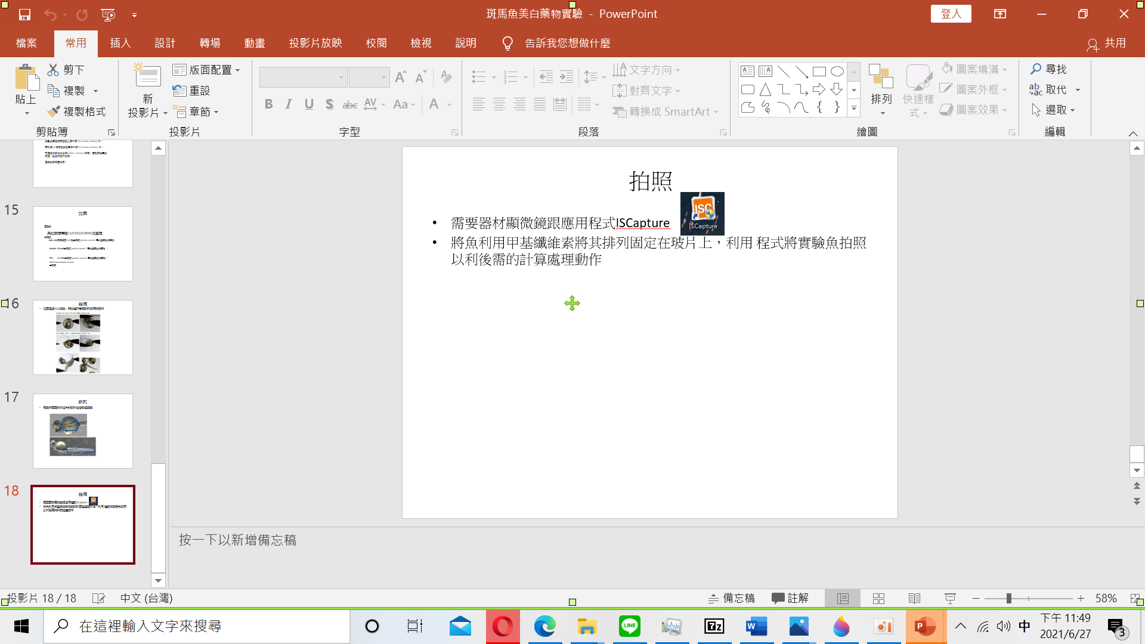Click the Share (共用) button
The height and width of the screenshot is (644, 1145).
[x=1107, y=43]
